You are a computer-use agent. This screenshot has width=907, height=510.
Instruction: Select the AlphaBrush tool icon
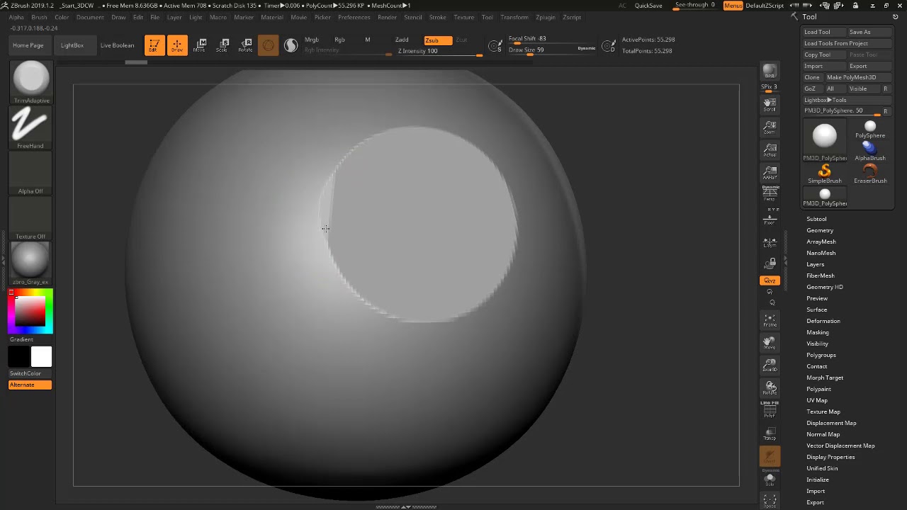tap(870, 151)
